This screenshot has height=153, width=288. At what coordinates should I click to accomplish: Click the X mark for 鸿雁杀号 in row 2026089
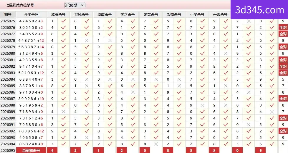[x=63, y=112]
